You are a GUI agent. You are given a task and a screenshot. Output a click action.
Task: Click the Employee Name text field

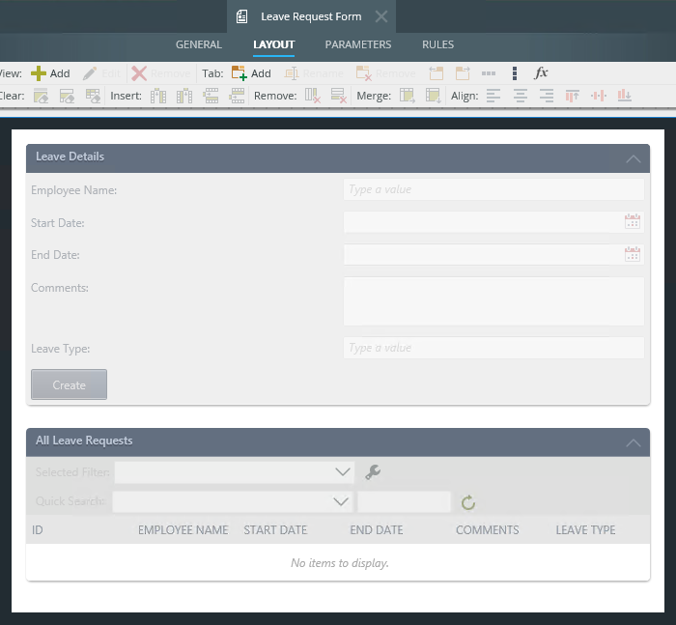click(x=493, y=189)
